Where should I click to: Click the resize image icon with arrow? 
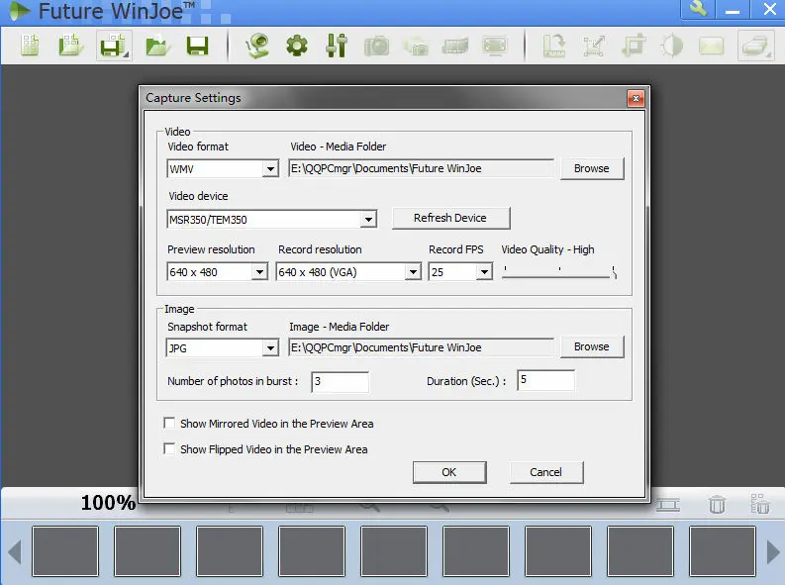click(594, 47)
